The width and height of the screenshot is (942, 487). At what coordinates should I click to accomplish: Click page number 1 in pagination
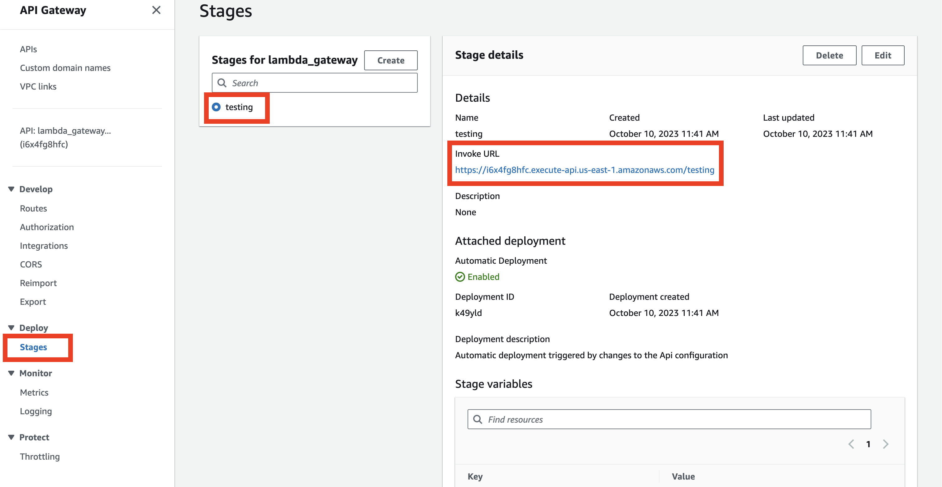tap(868, 444)
